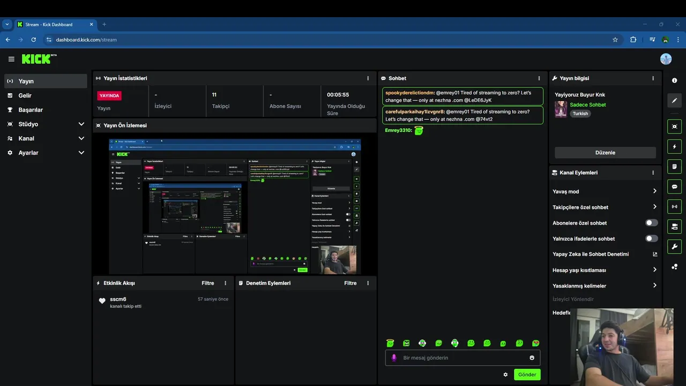Open Yayın bilgisi panel three-dot menu

click(653, 78)
